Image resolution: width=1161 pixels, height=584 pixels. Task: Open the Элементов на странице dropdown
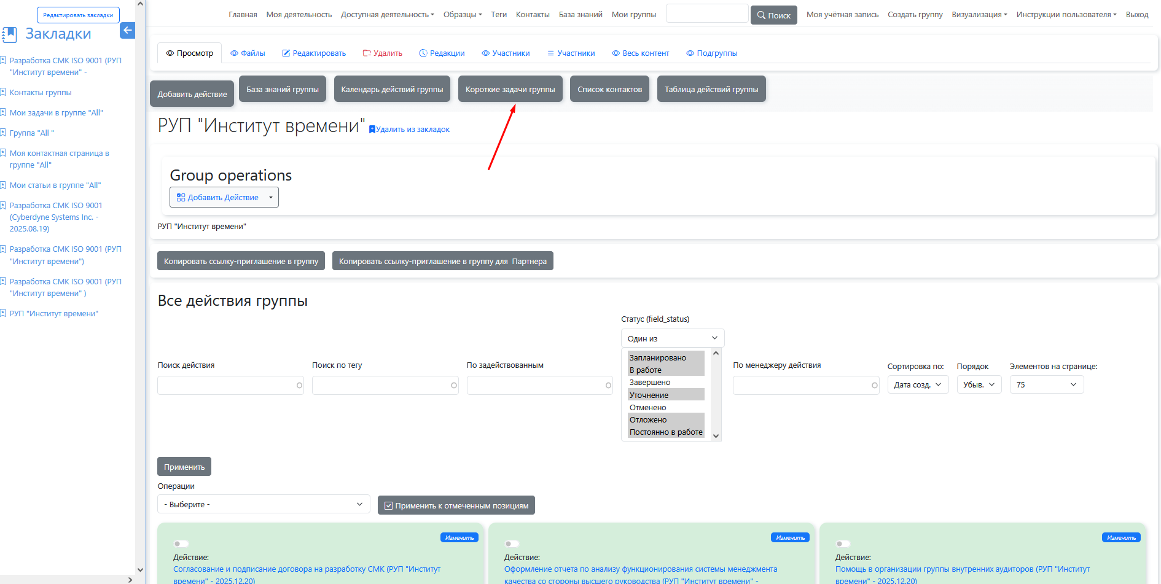(1046, 384)
